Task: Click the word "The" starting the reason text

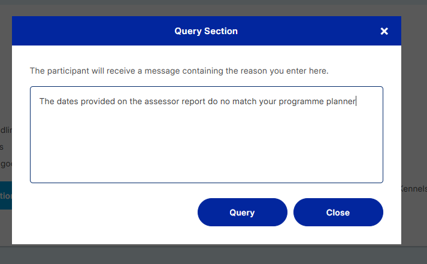Action: point(47,101)
